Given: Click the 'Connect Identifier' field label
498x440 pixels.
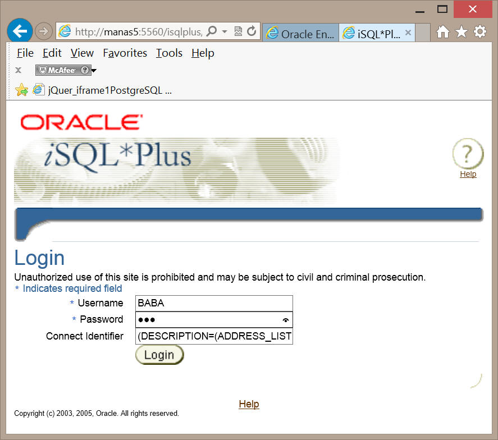Looking at the screenshot, I should coord(84,336).
